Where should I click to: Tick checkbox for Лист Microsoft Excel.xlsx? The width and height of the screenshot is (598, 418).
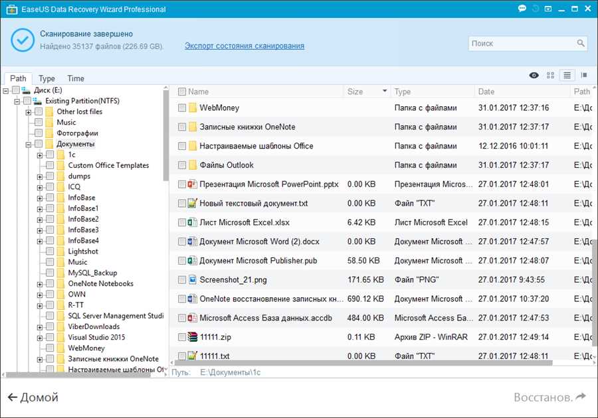pos(182,222)
